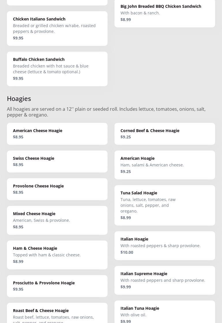Click the Tuna Salad Hoagie ingredients description

coord(148,205)
